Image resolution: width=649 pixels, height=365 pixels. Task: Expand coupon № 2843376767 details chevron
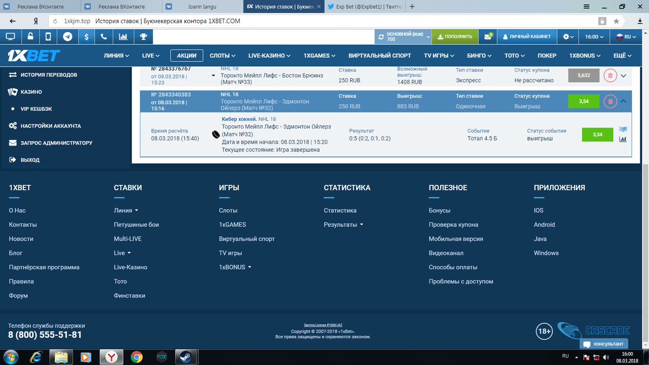tap(624, 76)
